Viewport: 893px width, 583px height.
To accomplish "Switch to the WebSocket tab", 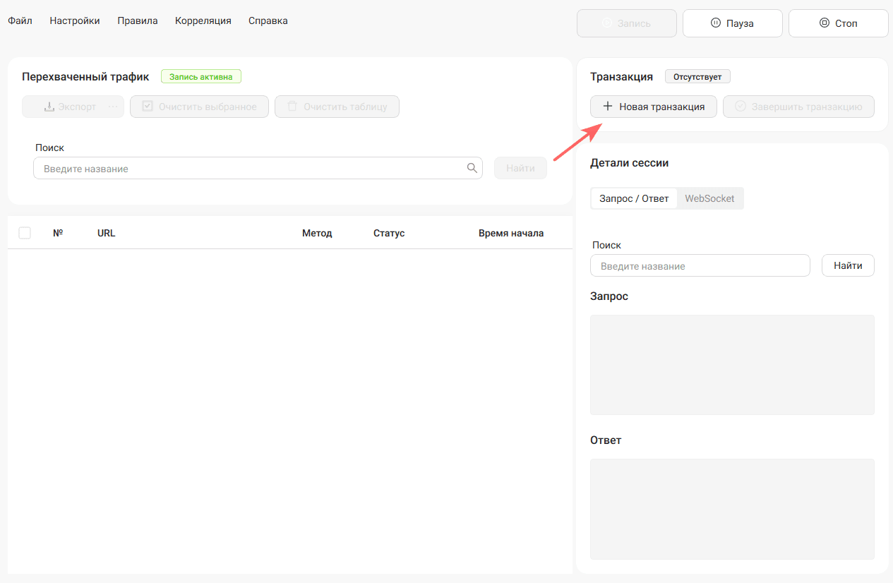I will point(709,198).
